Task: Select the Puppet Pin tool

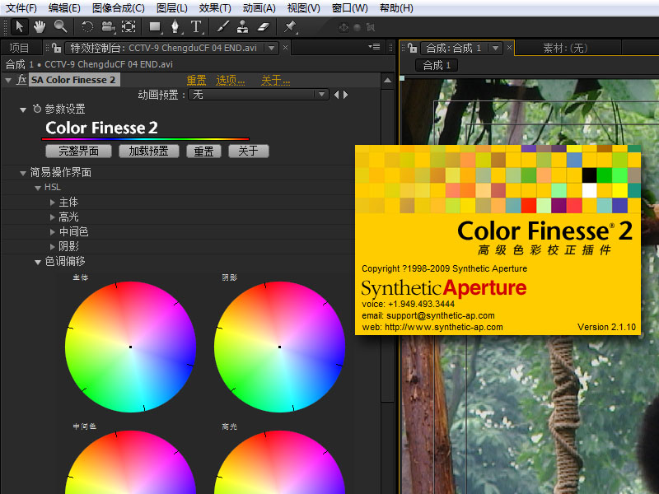Action: 290,27
